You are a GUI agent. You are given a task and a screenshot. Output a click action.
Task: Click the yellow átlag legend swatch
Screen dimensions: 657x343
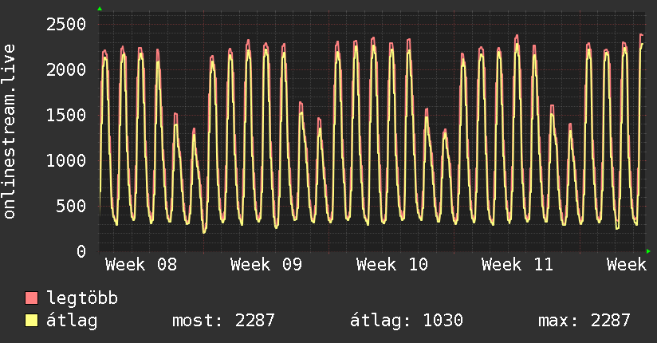(x=31, y=321)
